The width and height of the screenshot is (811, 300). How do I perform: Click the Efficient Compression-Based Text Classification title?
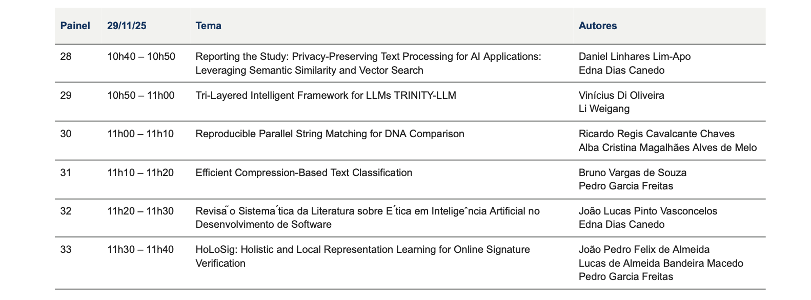[x=303, y=173]
